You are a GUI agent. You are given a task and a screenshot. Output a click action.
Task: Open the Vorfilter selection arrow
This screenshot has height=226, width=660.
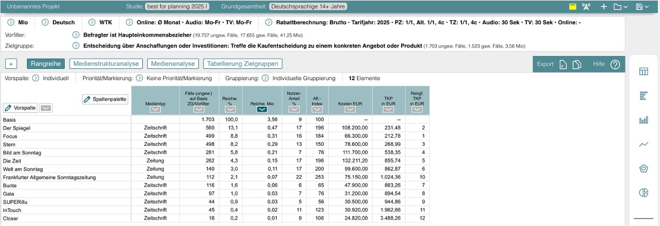pos(75,34)
